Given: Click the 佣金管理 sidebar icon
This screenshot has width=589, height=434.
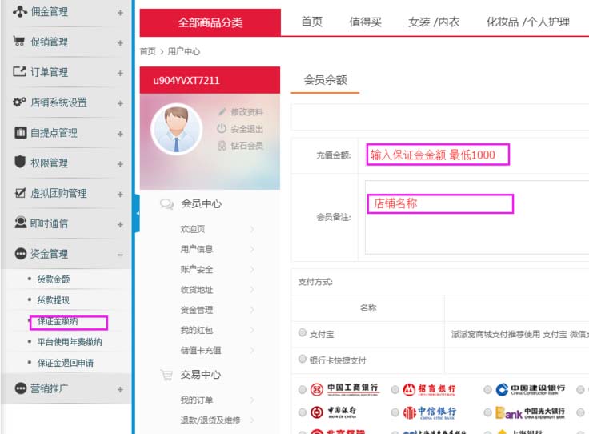Looking at the screenshot, I should coord(20,12).
